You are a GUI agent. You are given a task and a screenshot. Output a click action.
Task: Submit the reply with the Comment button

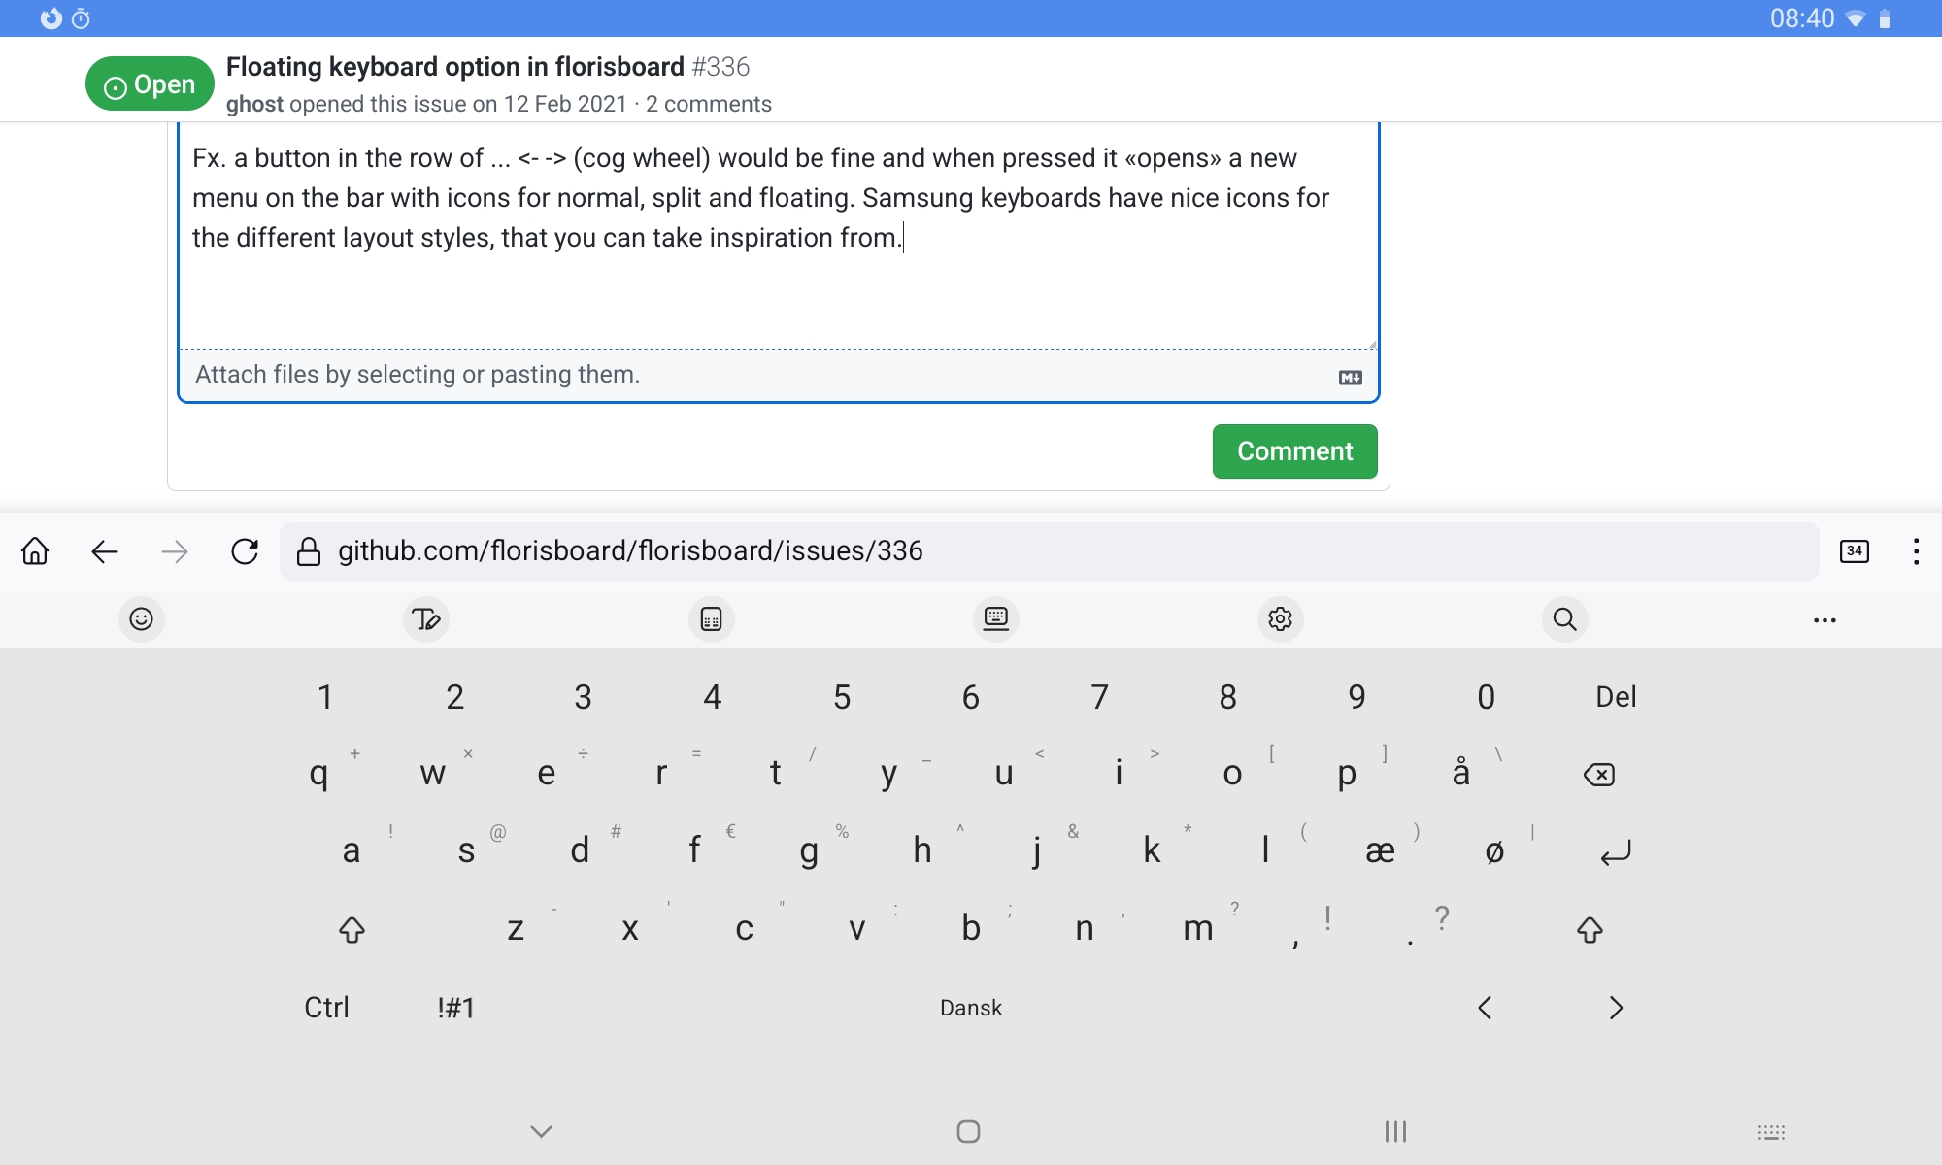pyautogui.click(x=1294, y=450)
